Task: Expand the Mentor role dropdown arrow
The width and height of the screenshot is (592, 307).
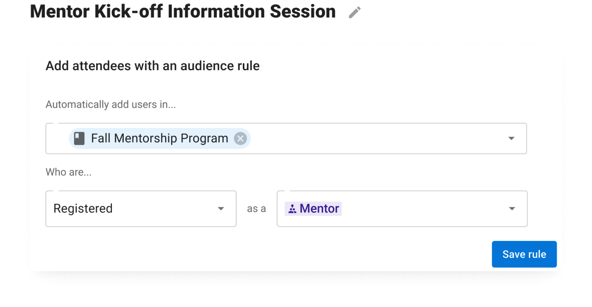Action: click(512, 209)
